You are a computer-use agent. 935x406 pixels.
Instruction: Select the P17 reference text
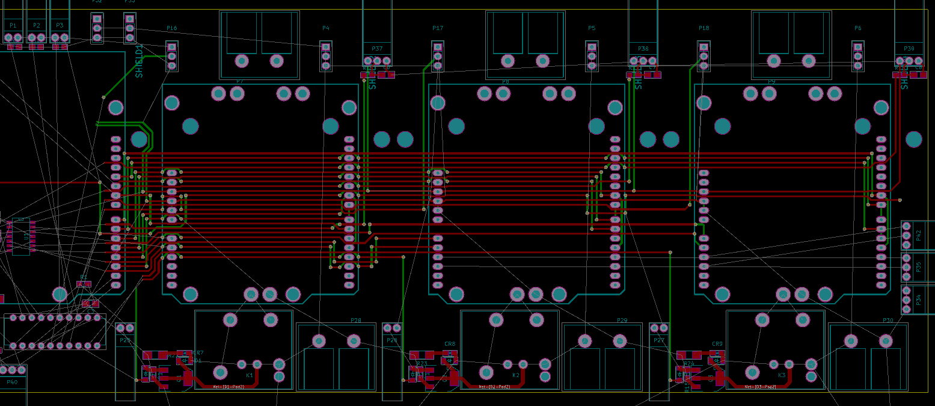[x=438, y=28]
